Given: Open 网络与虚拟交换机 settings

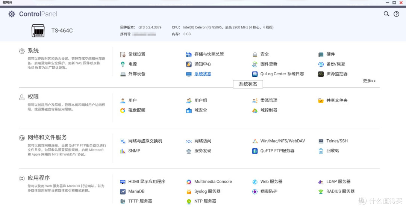Looking at the screenshot, I should coord(145,141).
